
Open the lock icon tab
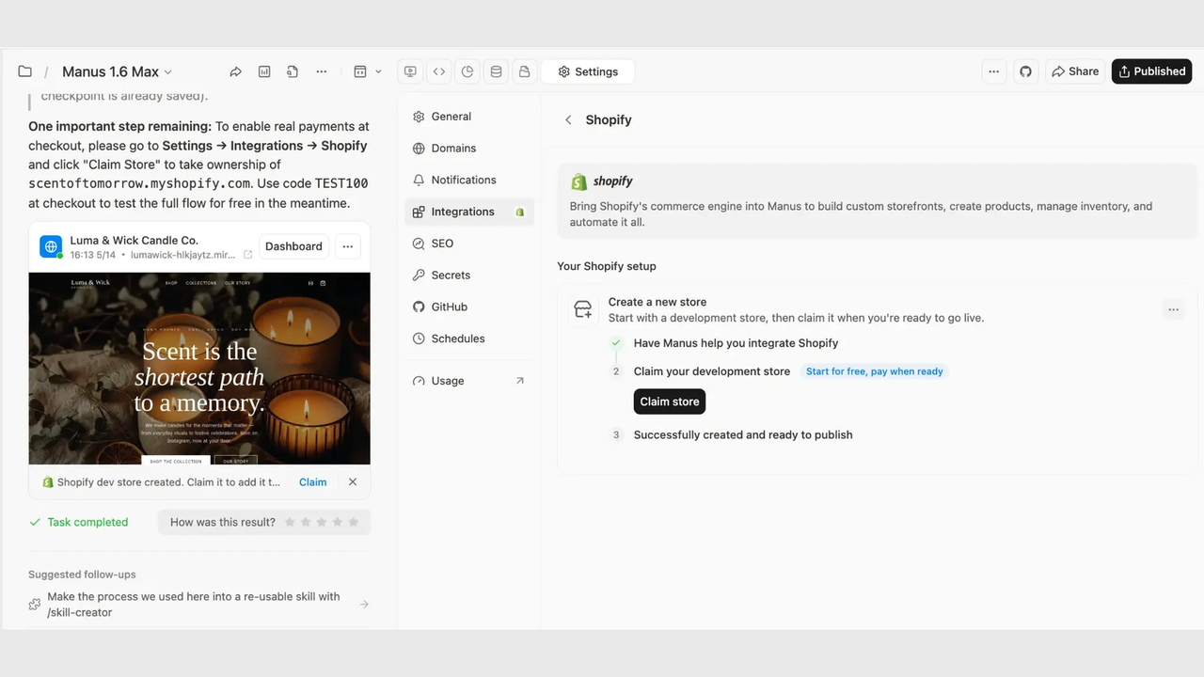tap(524, 71)
